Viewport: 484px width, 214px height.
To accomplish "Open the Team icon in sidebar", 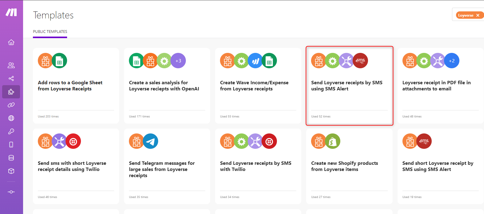I will [x=11, y=65].
